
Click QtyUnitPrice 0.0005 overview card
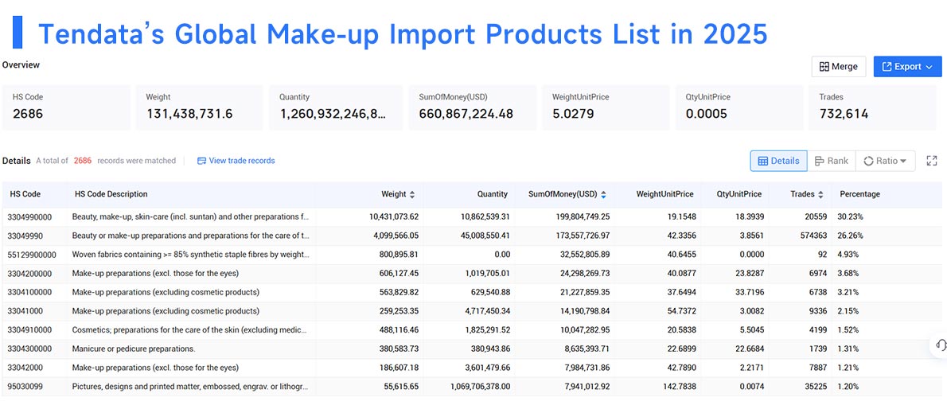[739, 107]
